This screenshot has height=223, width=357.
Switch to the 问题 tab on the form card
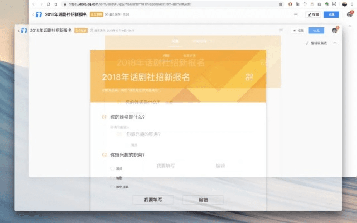tap(166, 55)
